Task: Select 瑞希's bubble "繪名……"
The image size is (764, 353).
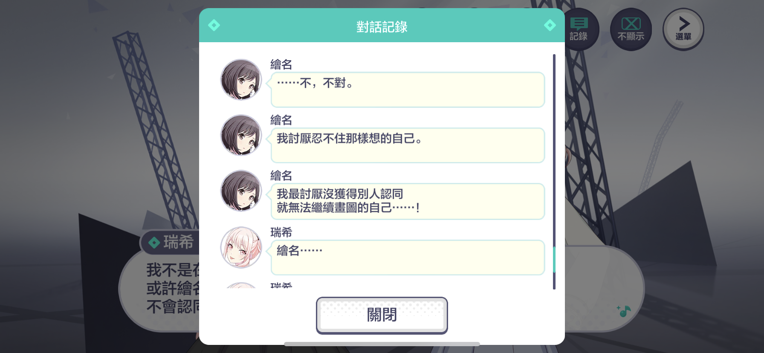Action: 408,258
